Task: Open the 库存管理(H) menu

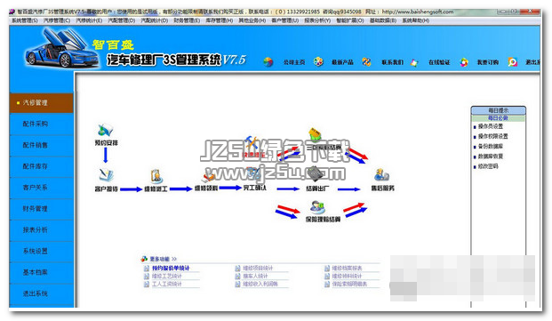Action: (x=220, y=20)
